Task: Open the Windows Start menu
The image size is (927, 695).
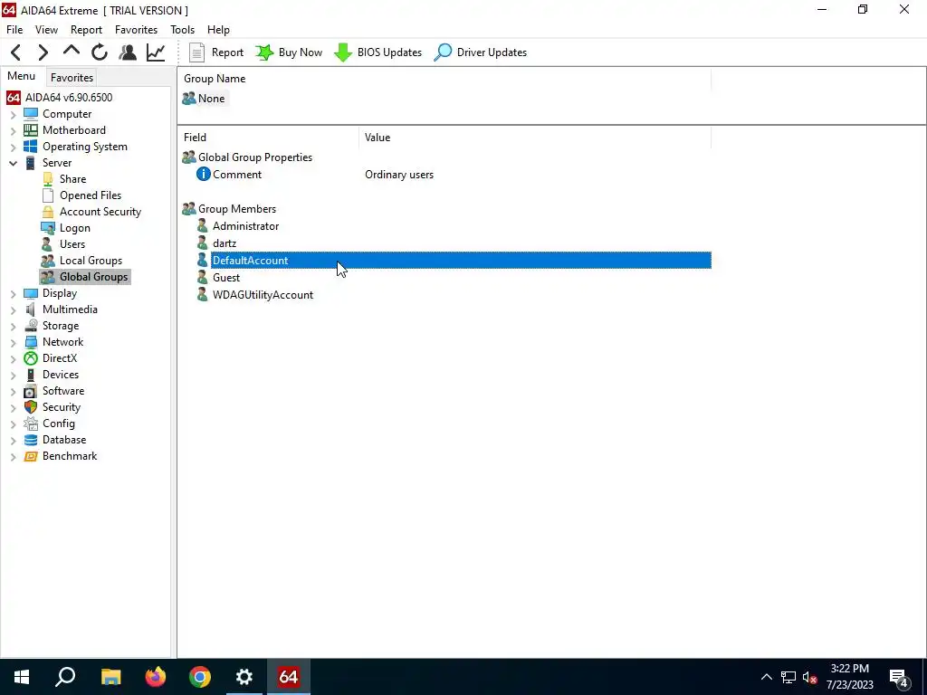Action: click(x=22, y=677)
